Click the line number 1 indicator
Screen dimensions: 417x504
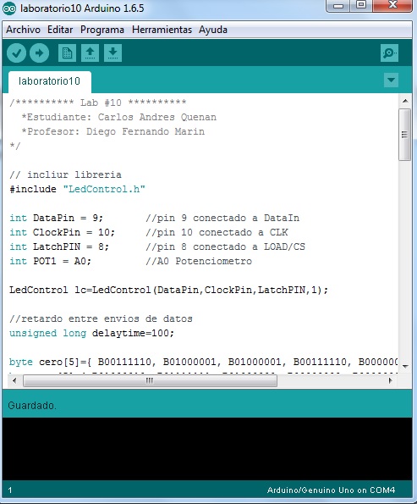click(x=10, y=490)
